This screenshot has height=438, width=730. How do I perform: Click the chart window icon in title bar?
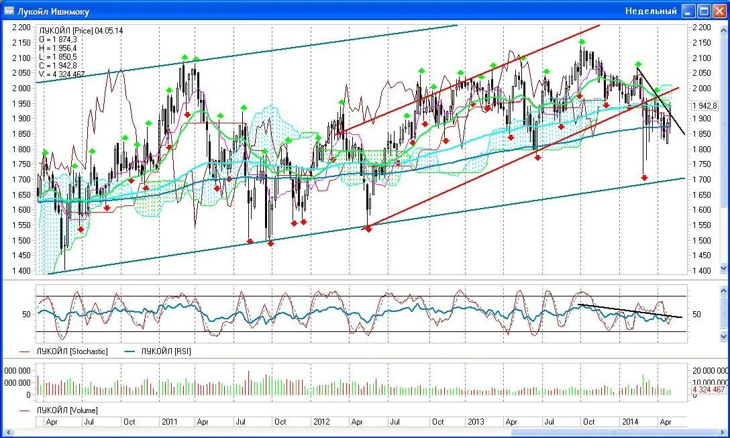[9, 11]
